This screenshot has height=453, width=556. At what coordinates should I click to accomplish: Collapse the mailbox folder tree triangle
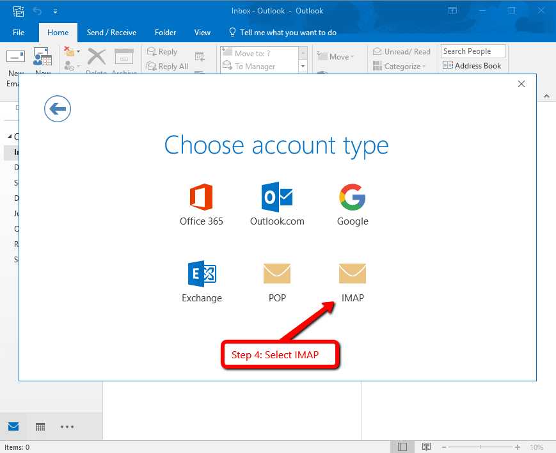pos(10,136)
